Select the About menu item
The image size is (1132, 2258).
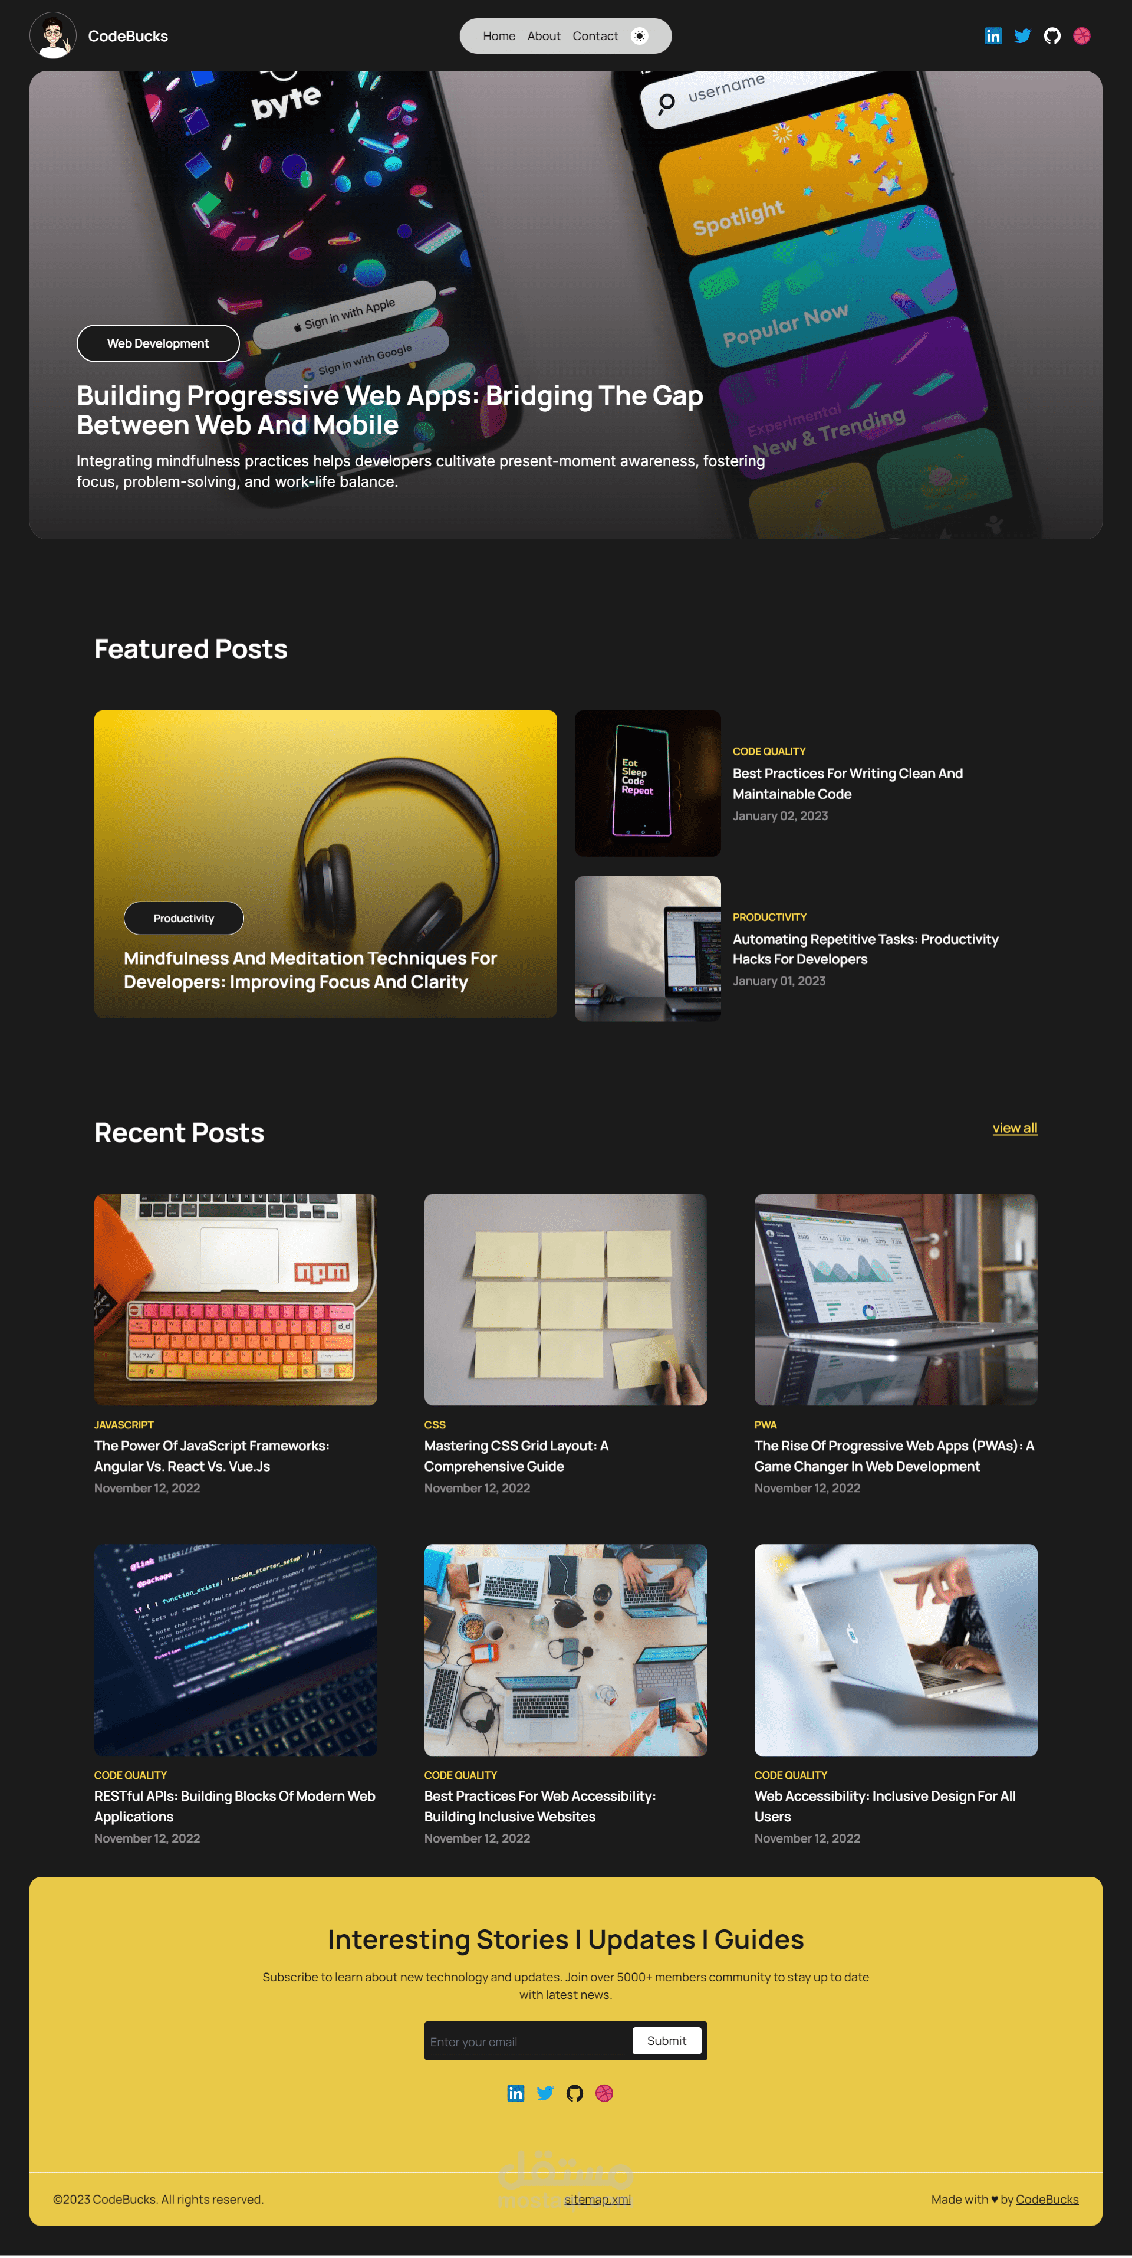click(543, 36)
